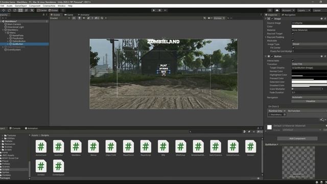
Task: Switch to the Navigation tab
Action: point(288,15)
